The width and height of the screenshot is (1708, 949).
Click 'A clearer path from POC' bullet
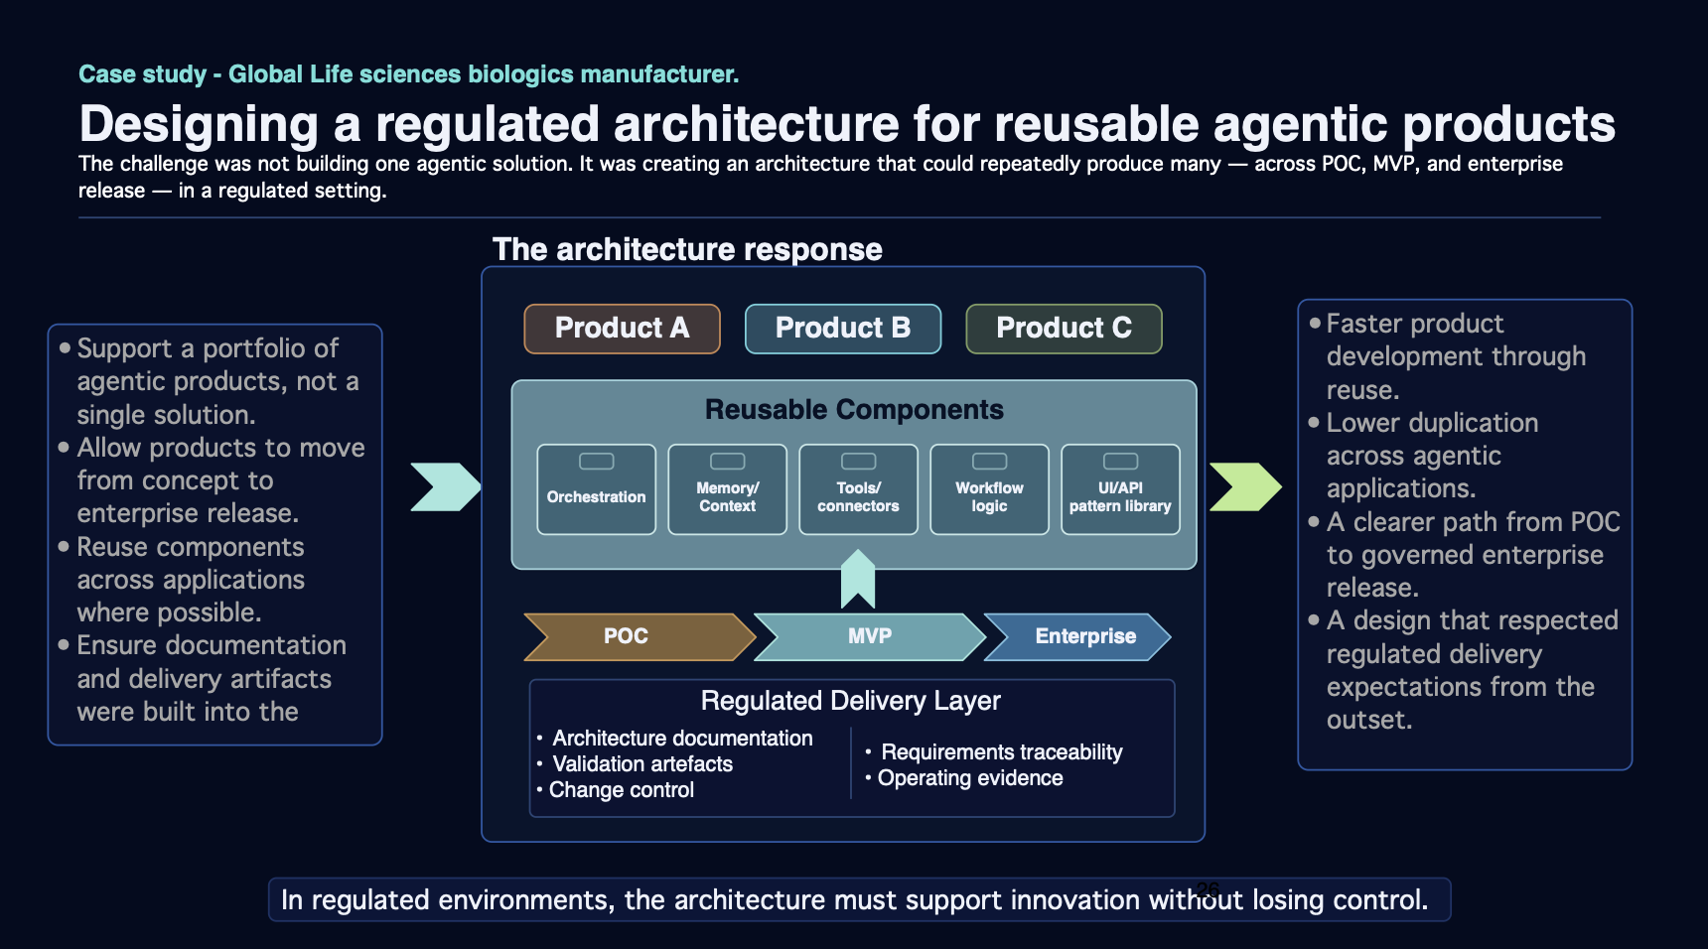coord(1465,555)
